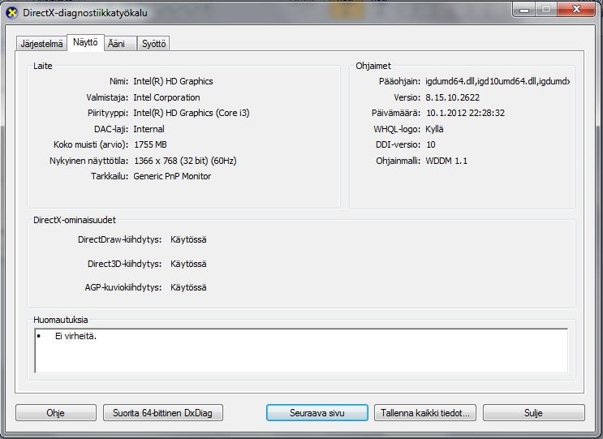
Task: Click the memory value '1755 MB'
Action: 150,144
